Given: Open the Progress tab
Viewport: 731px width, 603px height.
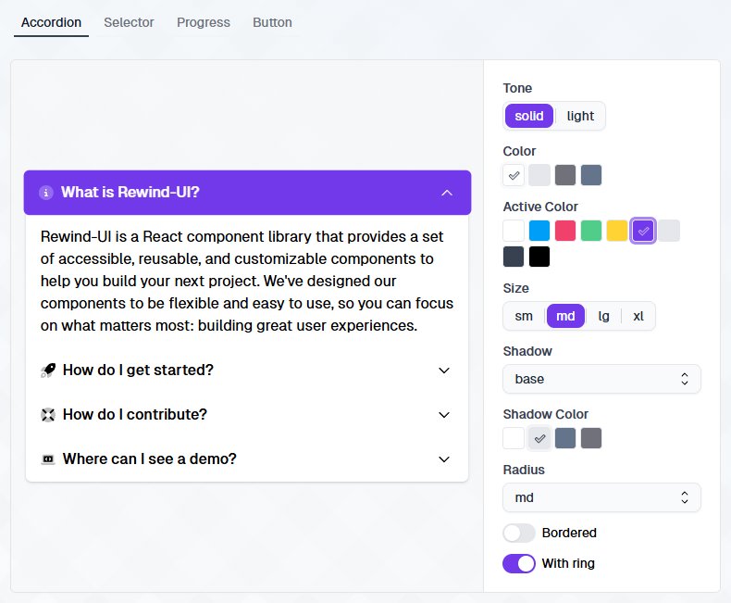Looking at the screenshot, I should [x=204, y=22].
